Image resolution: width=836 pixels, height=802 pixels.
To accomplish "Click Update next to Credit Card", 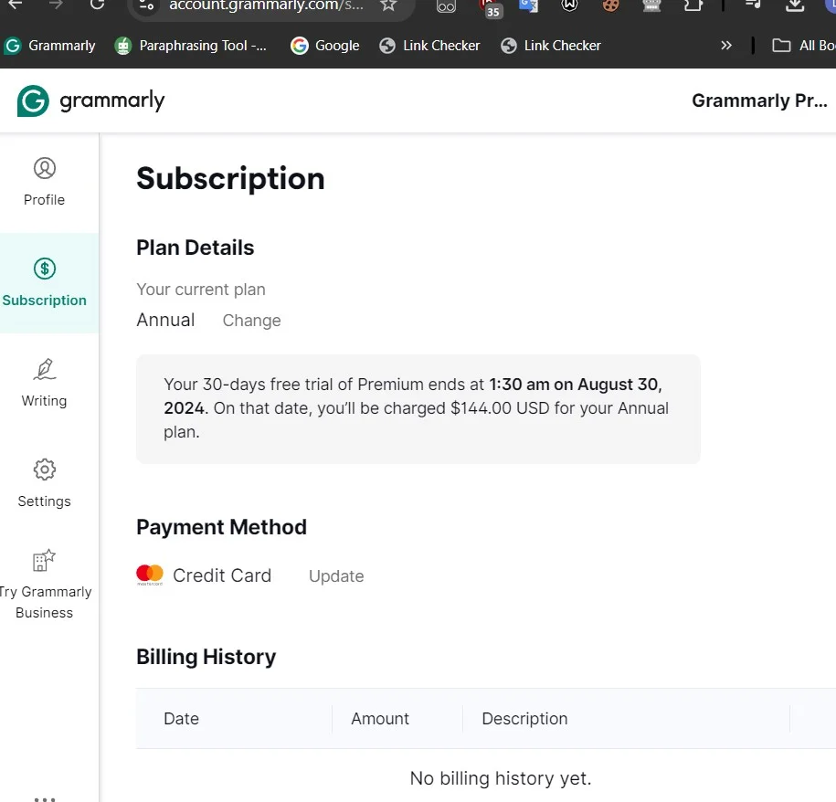I will [336, 576].
